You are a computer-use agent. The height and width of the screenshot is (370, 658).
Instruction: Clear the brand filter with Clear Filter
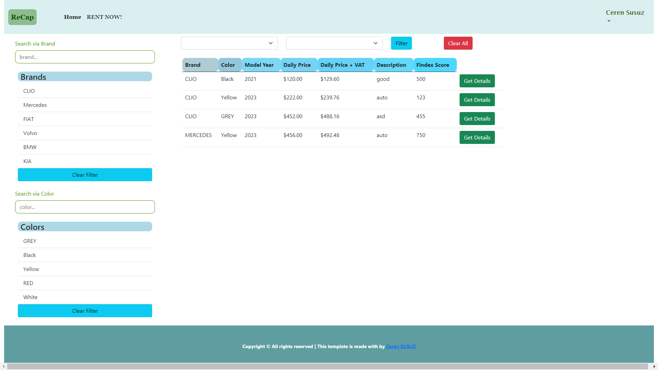[x=85, y=175]
